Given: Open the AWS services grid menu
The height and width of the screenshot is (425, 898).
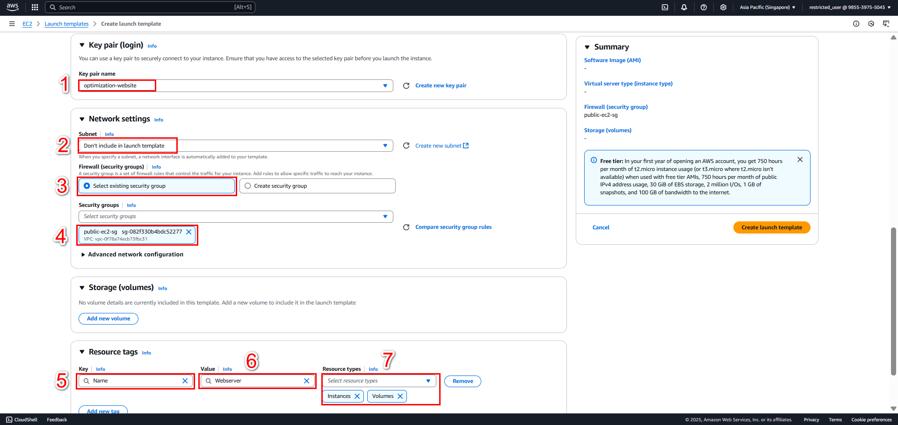Looking at the screenshot, I should click(35, 7).
